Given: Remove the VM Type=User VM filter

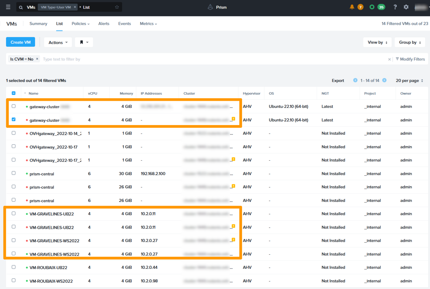Looking at the screenshot, I should pos(75,7).
